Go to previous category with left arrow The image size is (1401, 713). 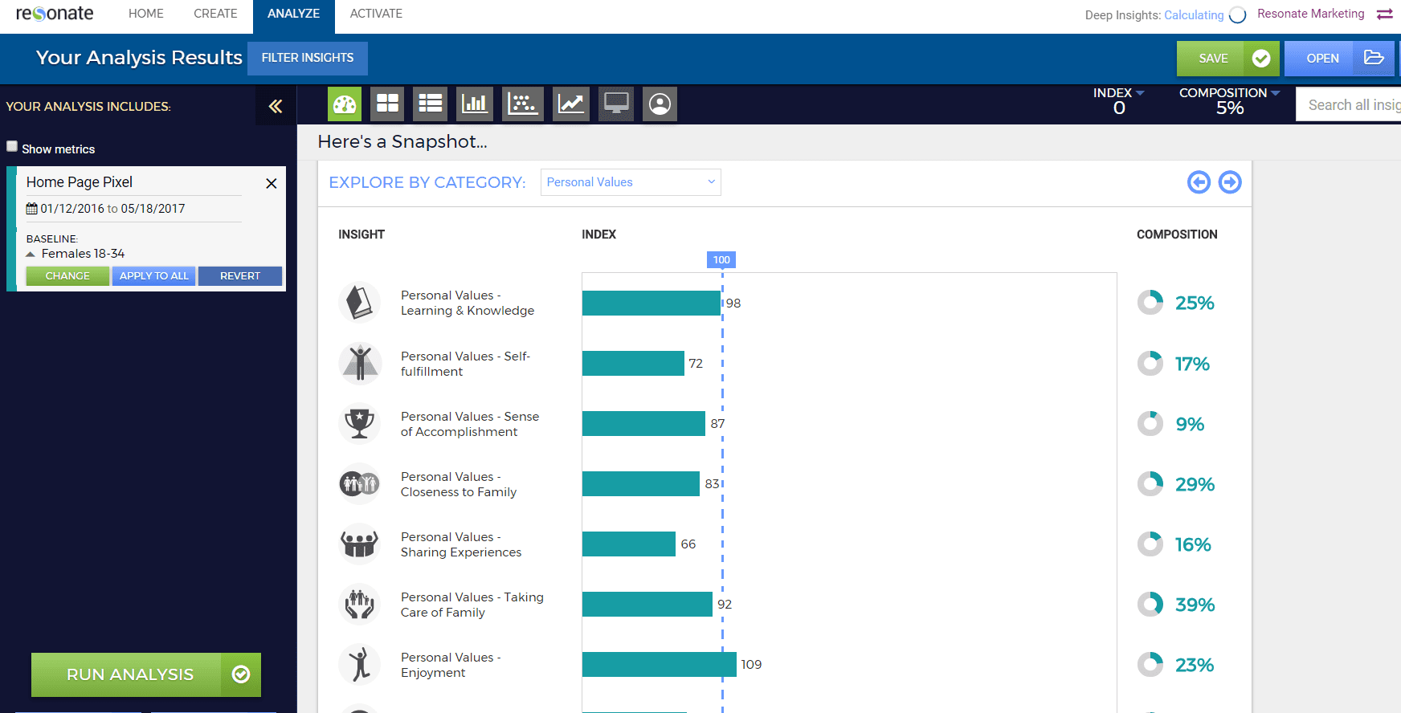click(1199, 182)
